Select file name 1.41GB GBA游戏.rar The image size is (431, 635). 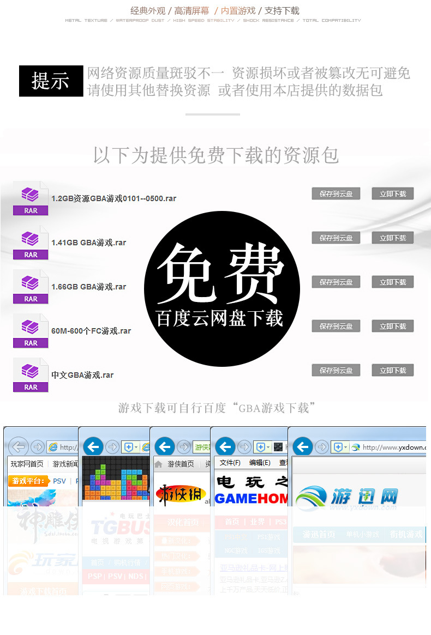pos(88,243)
